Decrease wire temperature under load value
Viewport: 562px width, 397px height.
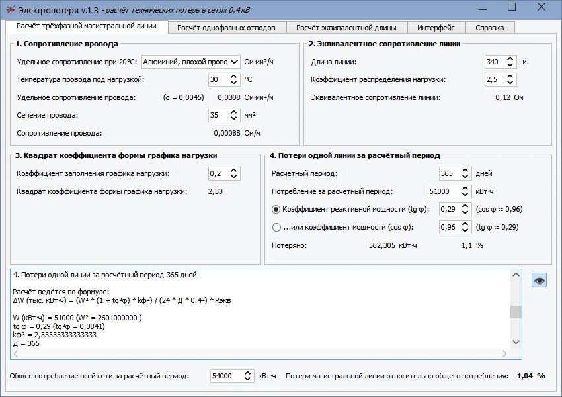233,83
